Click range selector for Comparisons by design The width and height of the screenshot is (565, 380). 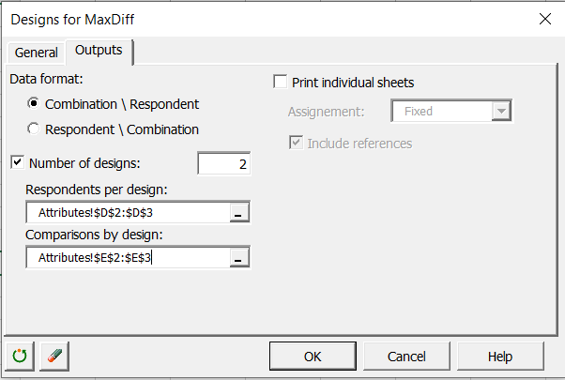point(238,258)
